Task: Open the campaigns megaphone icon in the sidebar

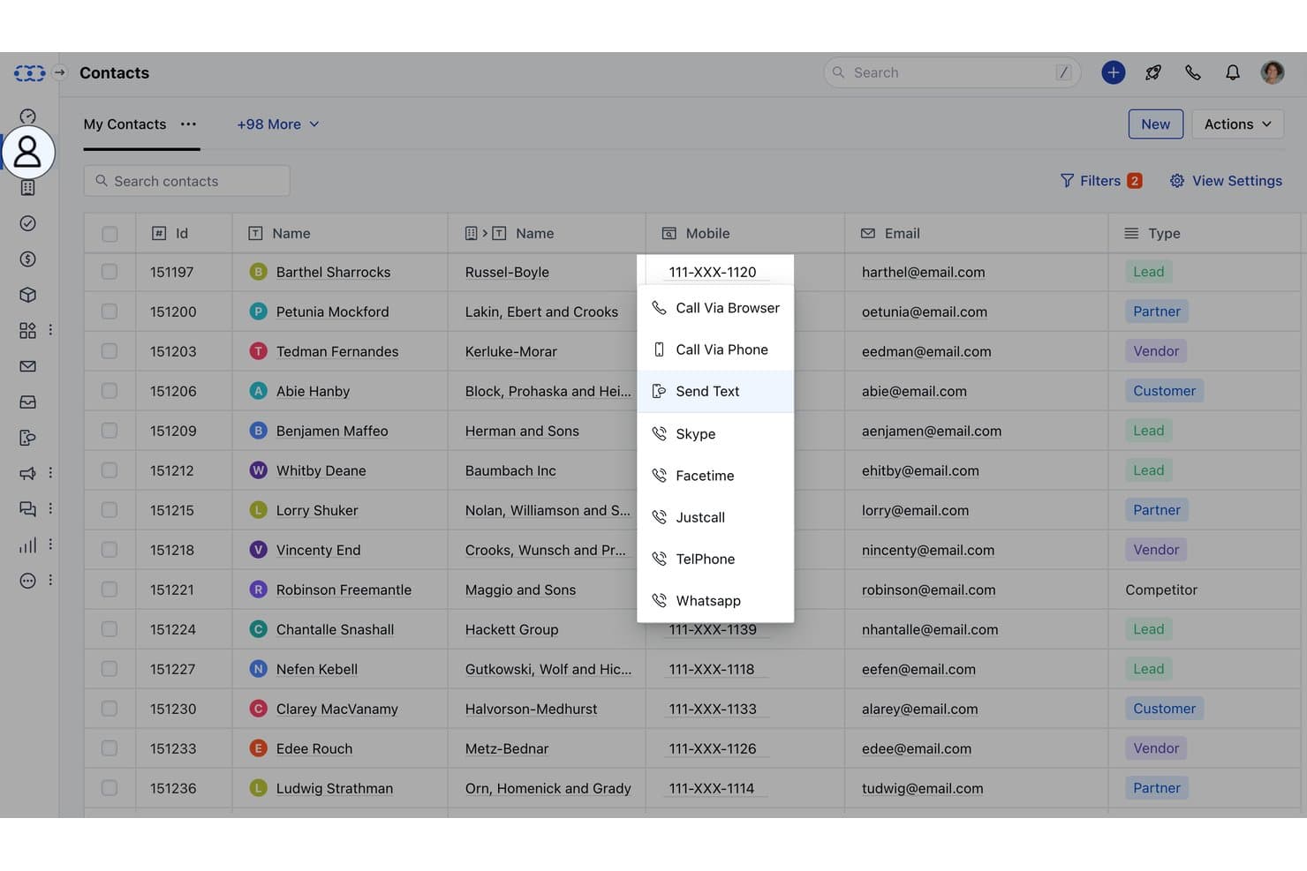Action: (27, 473)
